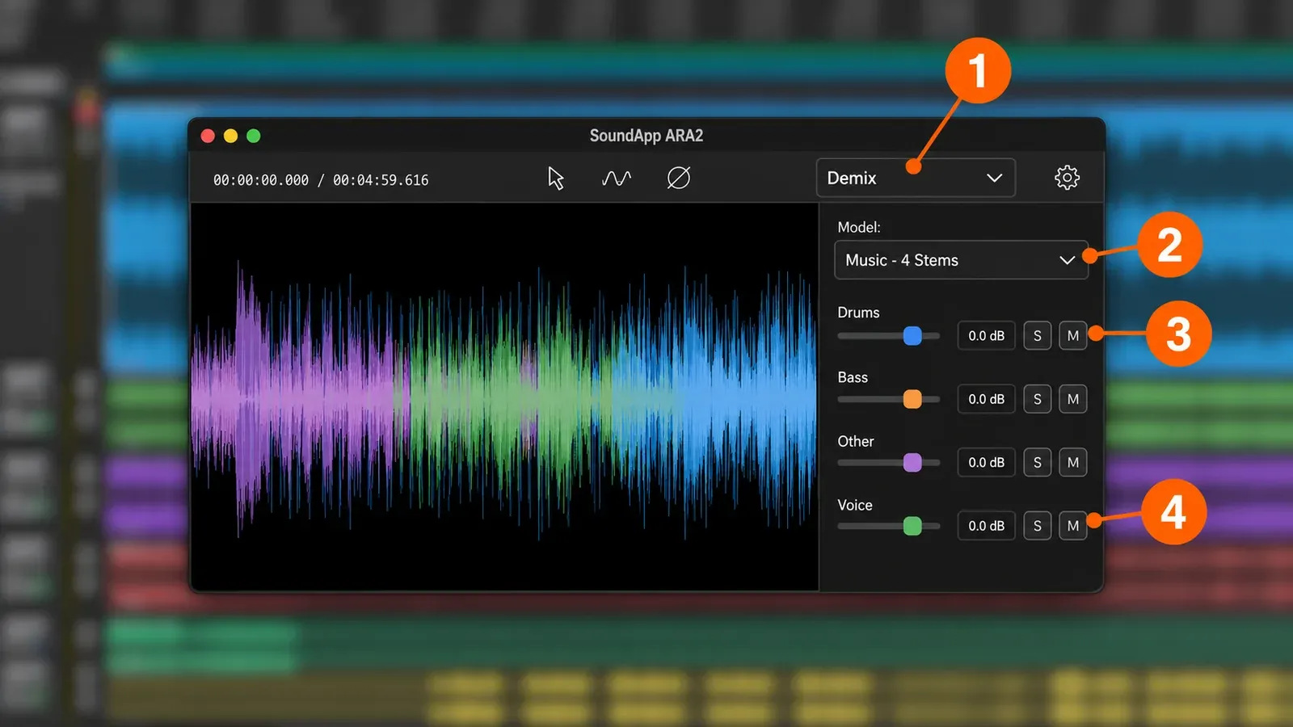
Task: Click the green Voice gain slider handle
Action: point(912,526)
